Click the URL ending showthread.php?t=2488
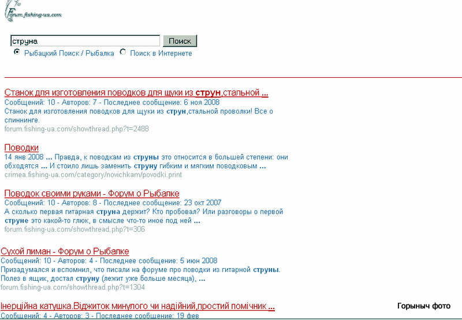 pyautogui.click(x=76, y=129)
